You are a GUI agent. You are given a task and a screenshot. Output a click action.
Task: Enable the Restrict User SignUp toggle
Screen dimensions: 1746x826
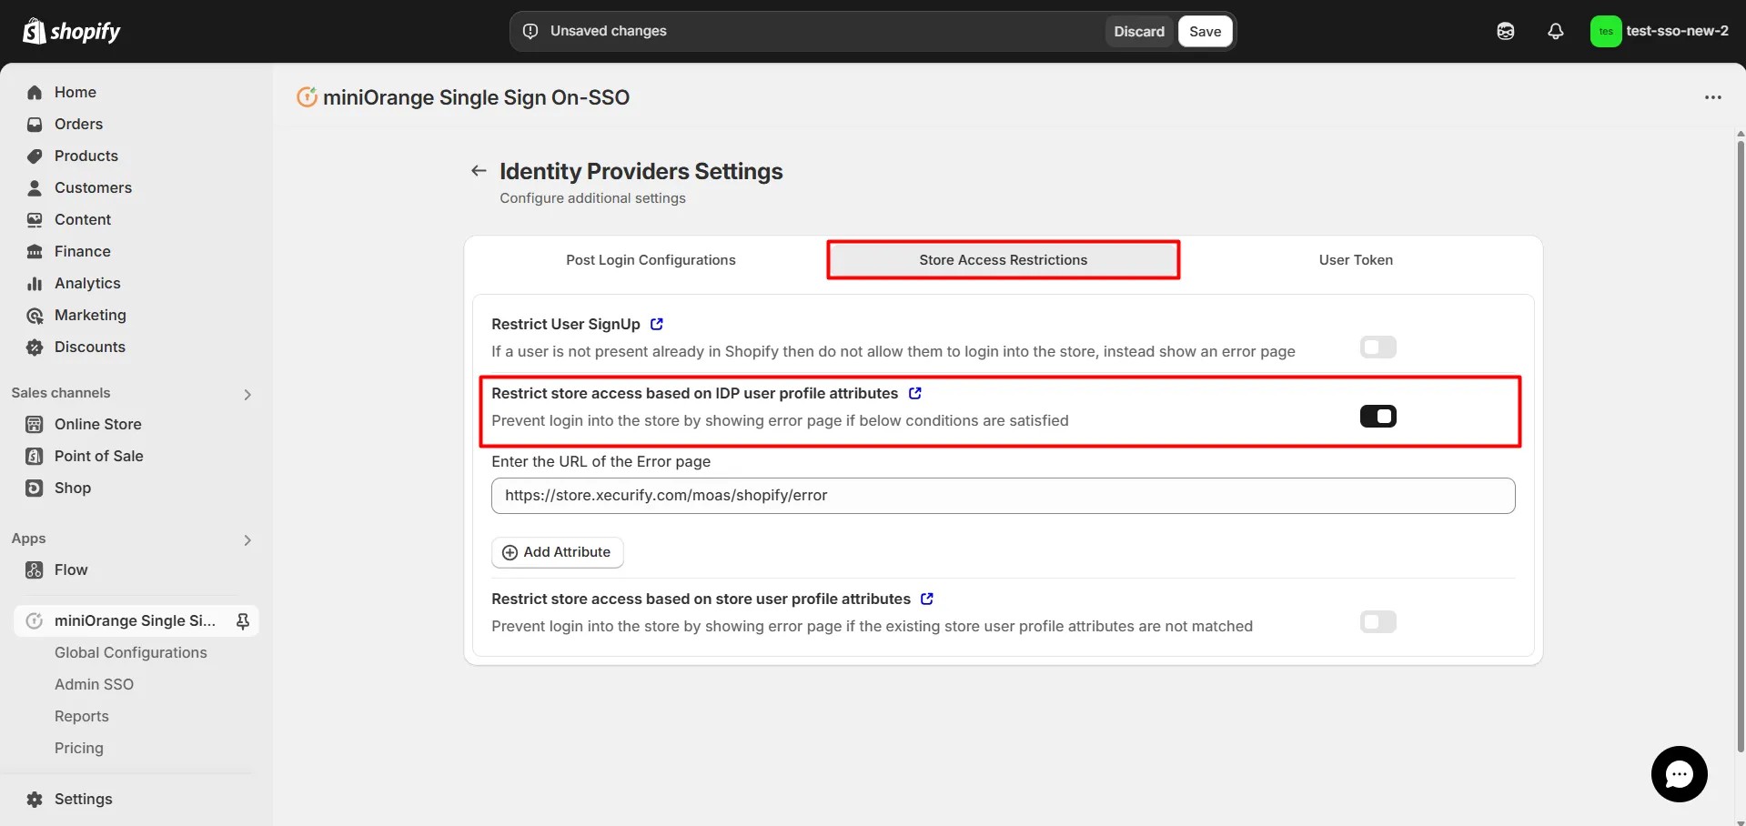[1378, 348]
